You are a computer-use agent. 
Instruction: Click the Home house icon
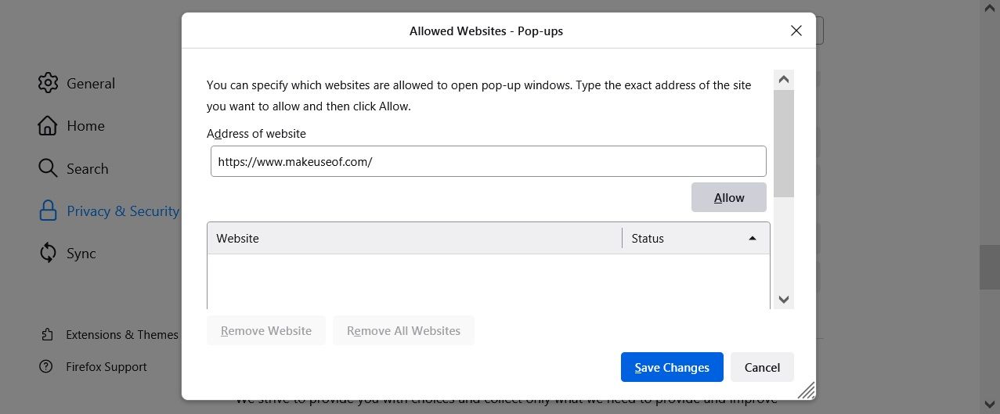tap(48, 125)
